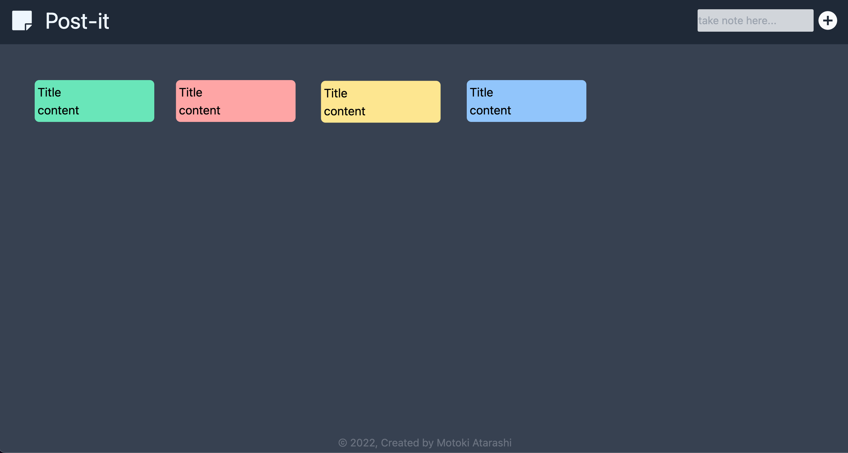The height and width of the screenshot is (453, 848).
Task: Click the Title text on the green note
Action: pyautogui.click(x=49, y=92)
